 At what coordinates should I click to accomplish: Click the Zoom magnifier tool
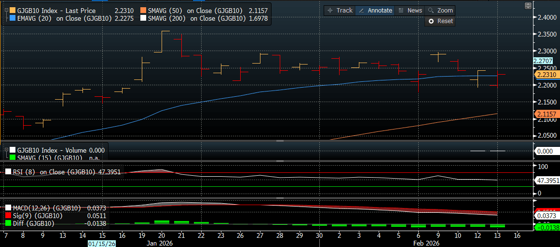click(440, 10)
